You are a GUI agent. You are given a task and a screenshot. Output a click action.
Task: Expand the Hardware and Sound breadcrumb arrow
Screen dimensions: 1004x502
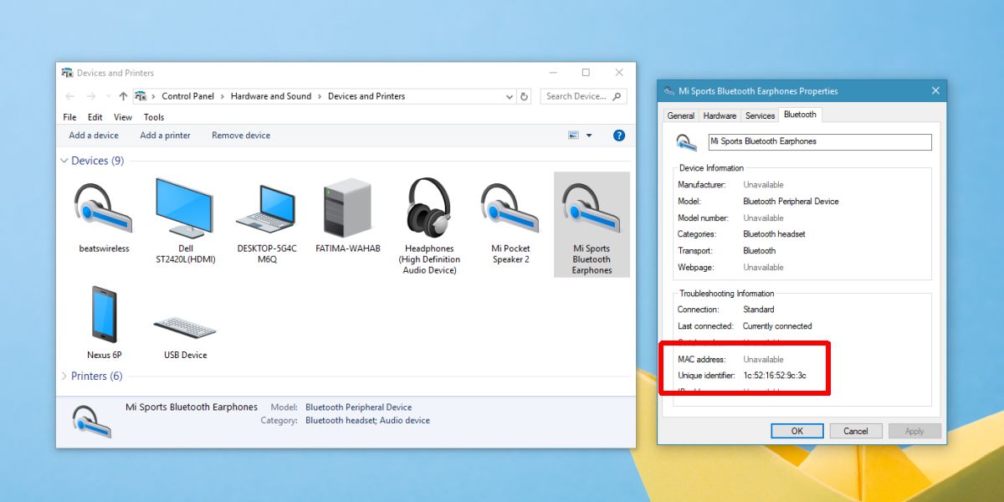320,96
